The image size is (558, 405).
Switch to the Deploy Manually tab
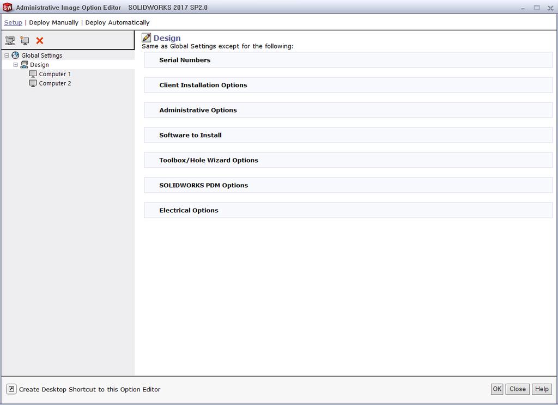pos(54,22)
